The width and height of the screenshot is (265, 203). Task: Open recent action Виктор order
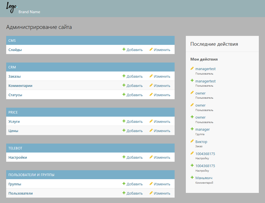[201, 142]
